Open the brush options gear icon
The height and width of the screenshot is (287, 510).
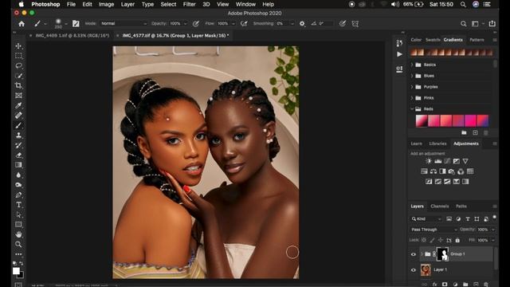[x=302, y=23]
